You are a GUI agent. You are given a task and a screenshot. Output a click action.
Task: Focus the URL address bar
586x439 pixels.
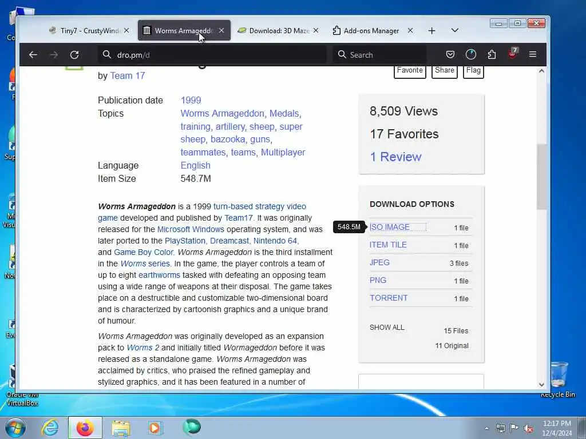[213, 55]
